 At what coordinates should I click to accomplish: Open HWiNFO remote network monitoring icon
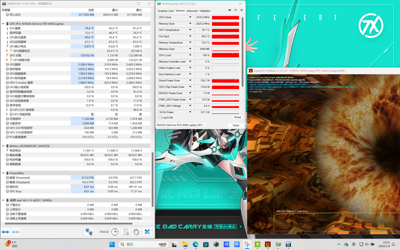(x=89, y=232)
